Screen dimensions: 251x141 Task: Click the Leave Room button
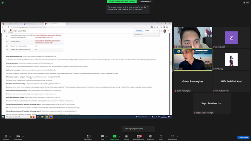[x=243, y=137]
